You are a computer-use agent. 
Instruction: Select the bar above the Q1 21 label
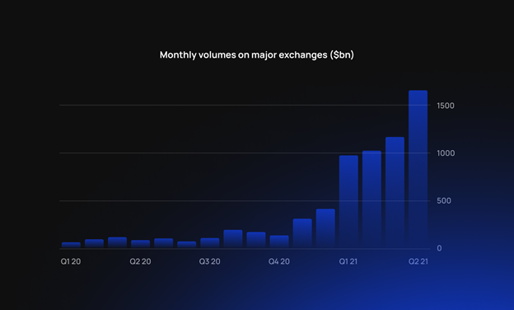348,202
